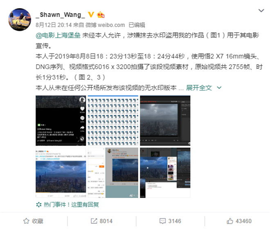This screenshot has height=229, width=270.
Task: Open the gray cloudy skyline editor thumbnail
Action: (165, 121)
